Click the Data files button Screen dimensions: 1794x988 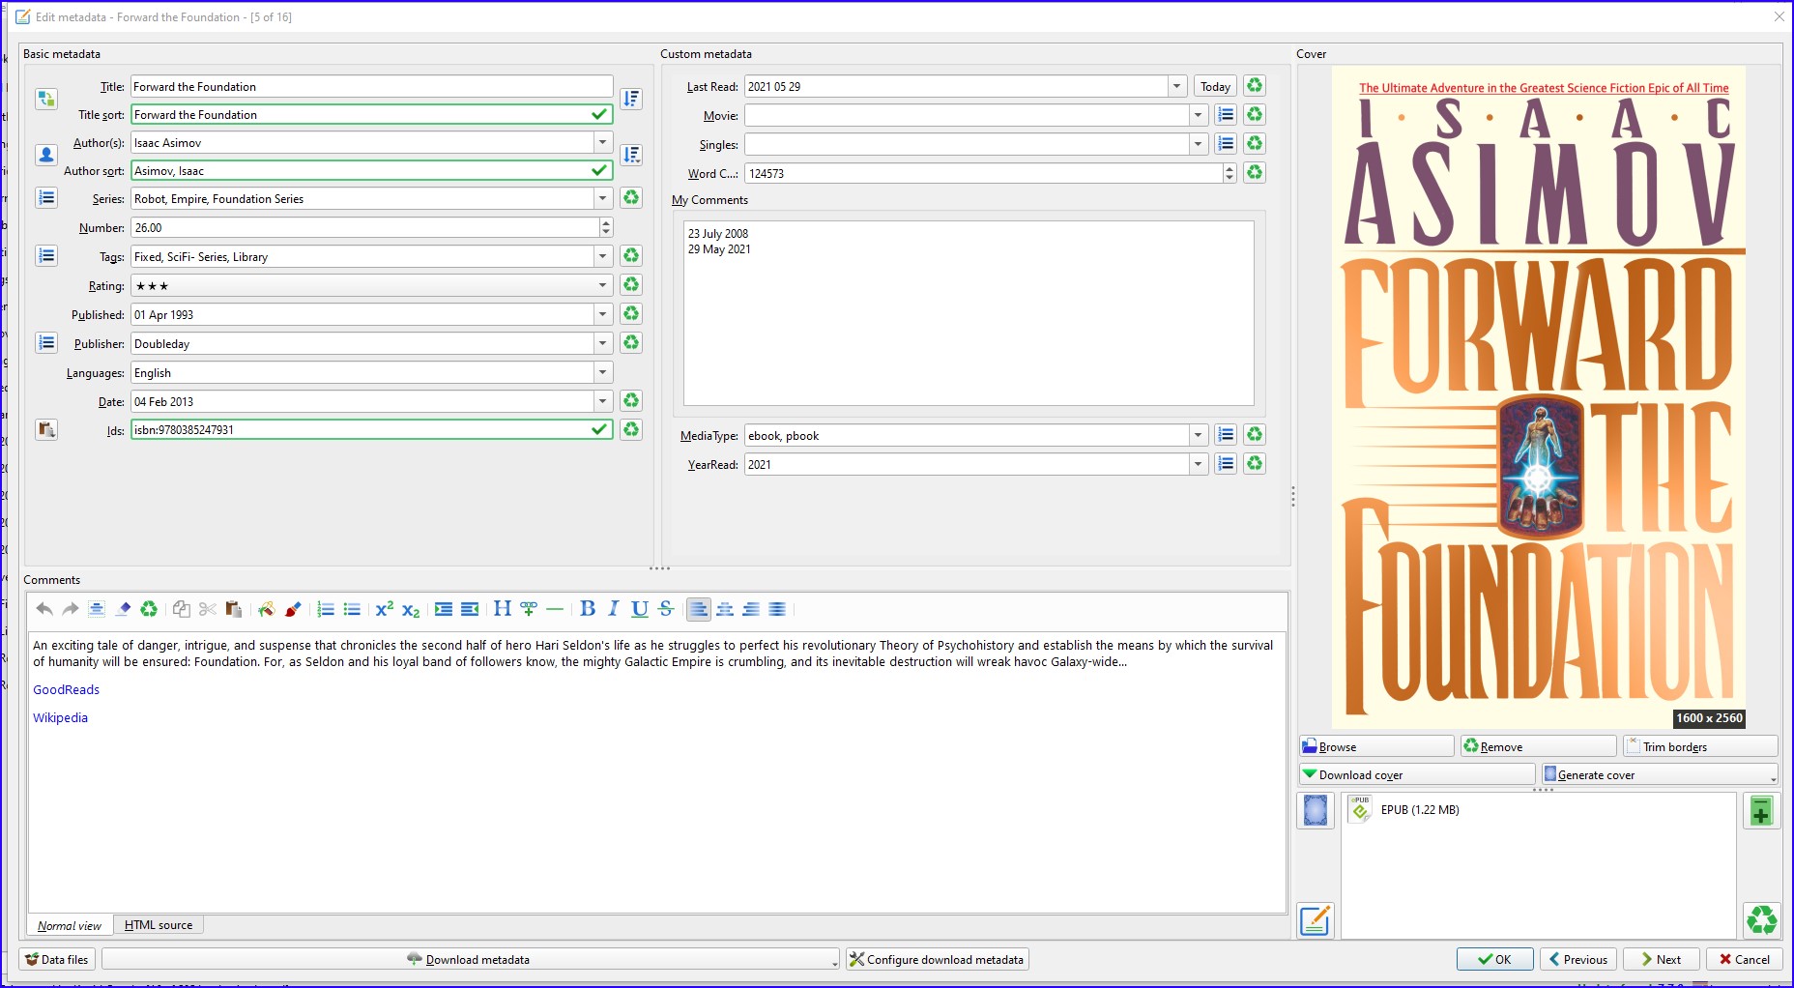click(57, 959)
